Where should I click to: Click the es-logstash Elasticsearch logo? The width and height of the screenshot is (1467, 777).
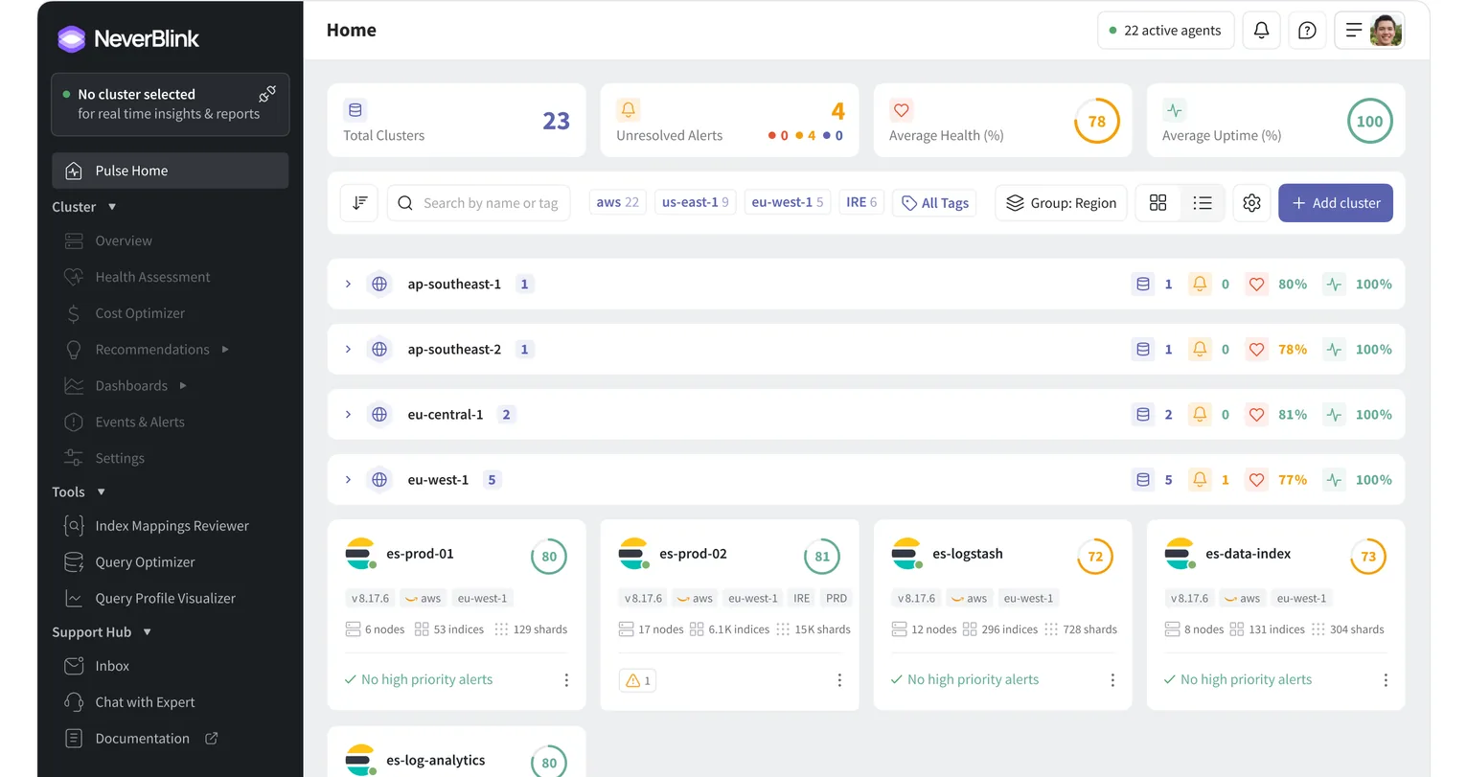pyautogui.click(x=906, y=554)
